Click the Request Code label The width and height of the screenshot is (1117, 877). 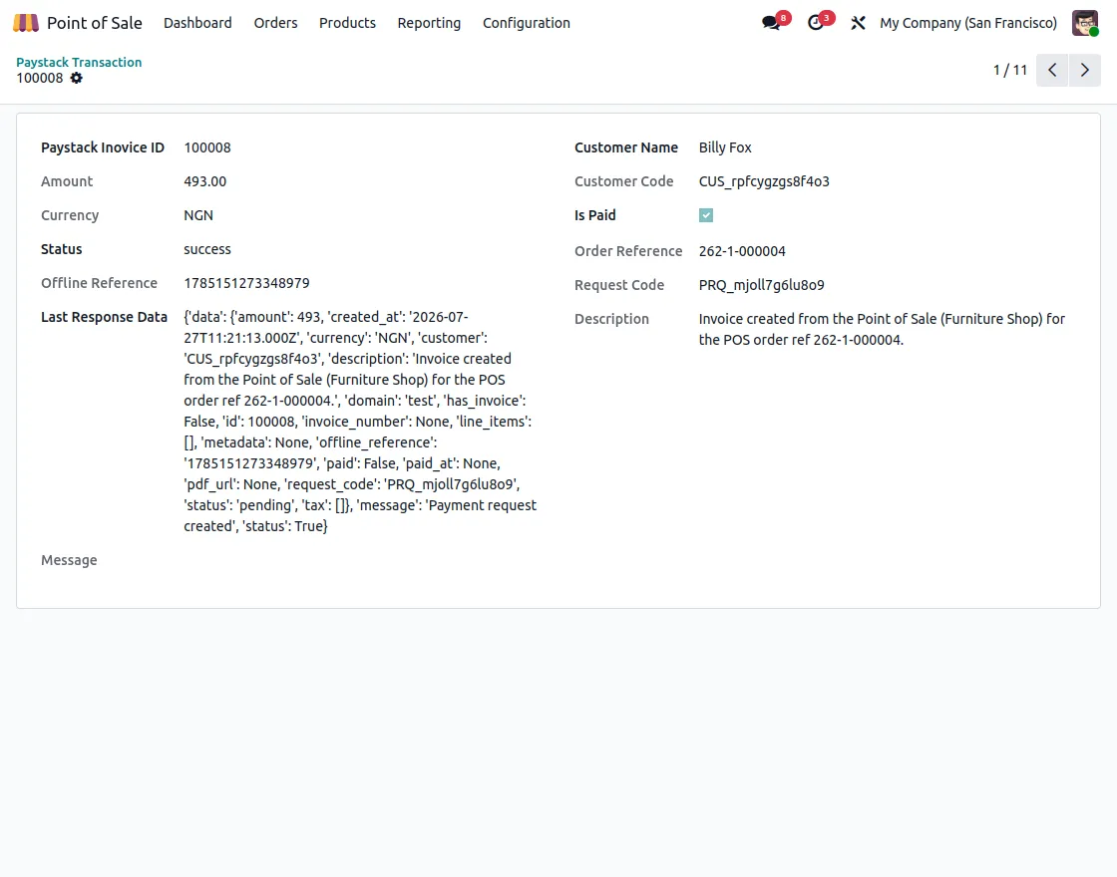(x=619, y=285)
